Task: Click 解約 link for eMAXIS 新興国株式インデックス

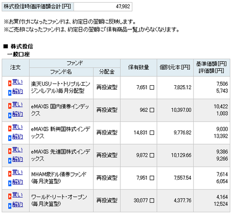Action: coord(18,137)
